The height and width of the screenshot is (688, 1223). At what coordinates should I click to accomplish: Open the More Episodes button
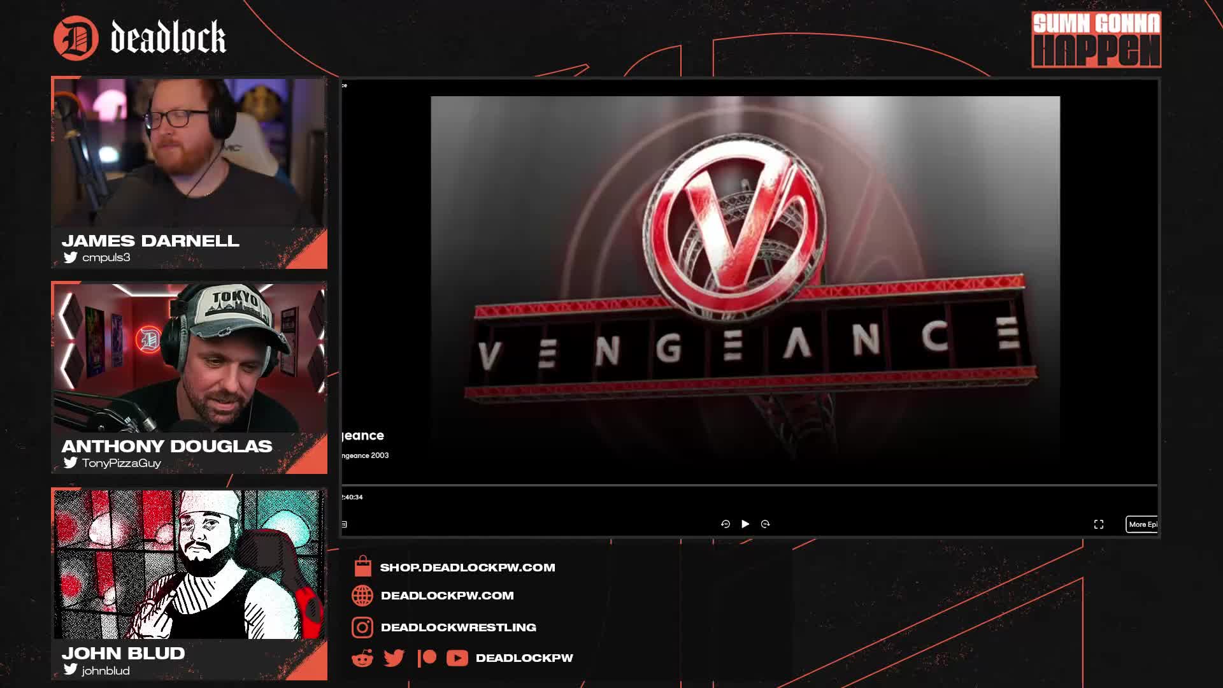coord(1141,524)
